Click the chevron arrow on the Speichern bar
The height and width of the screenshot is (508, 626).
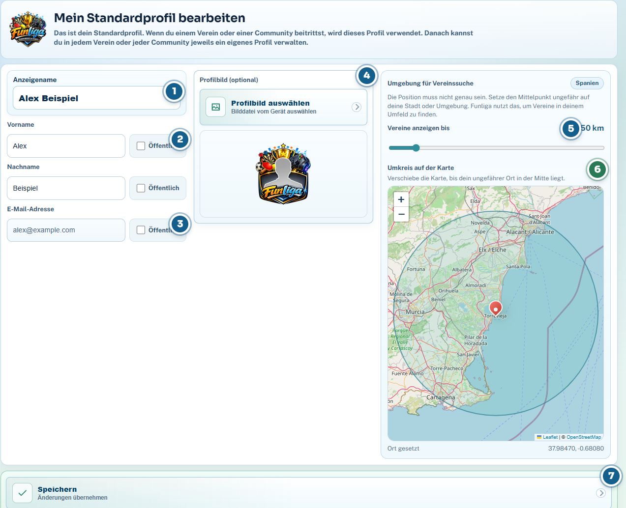coord(601,493)
